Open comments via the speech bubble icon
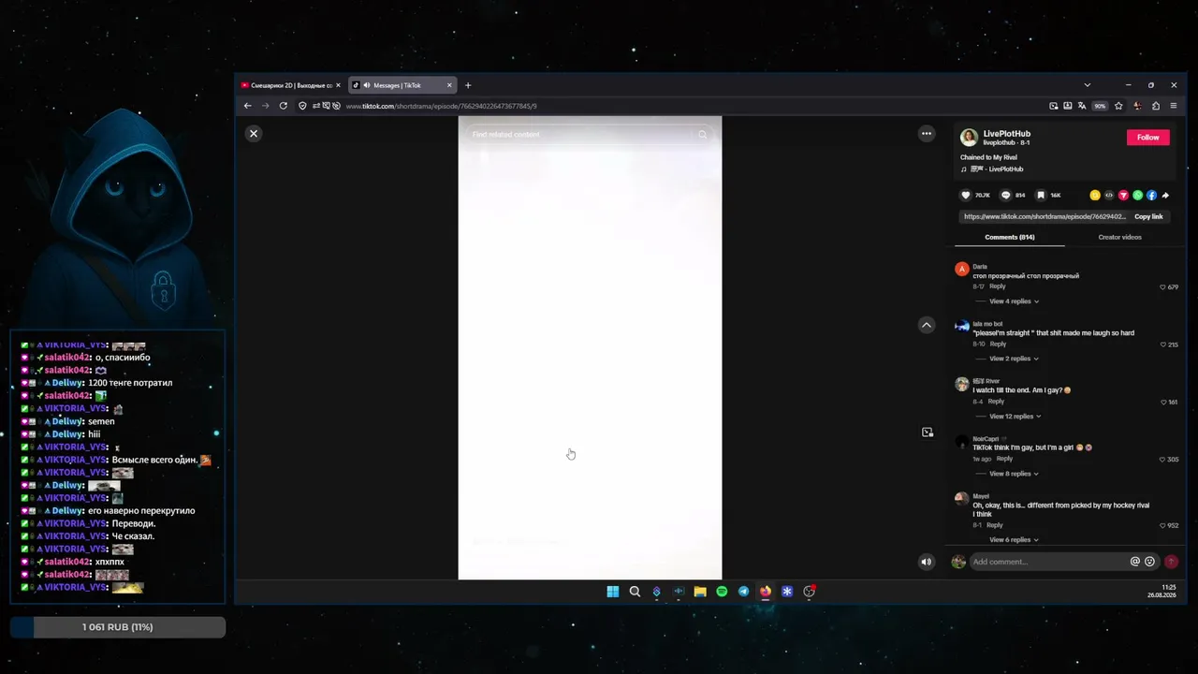1198x674 pixels. pyautogui.click(x=1006, y=196)
